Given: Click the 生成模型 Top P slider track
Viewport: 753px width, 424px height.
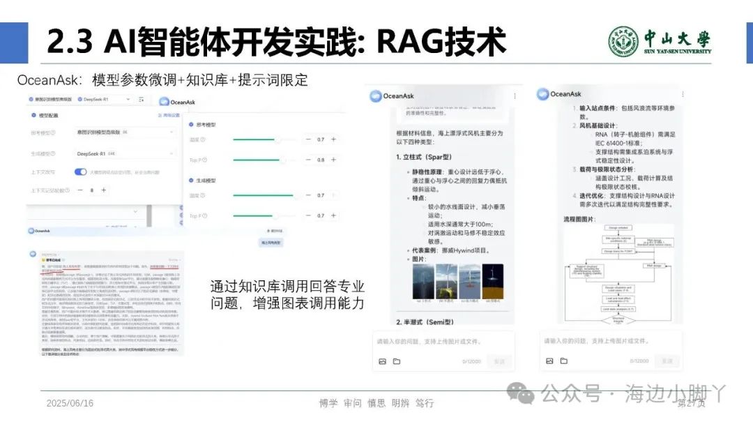Looking at the screenshot, I should (x=265, y=215).
